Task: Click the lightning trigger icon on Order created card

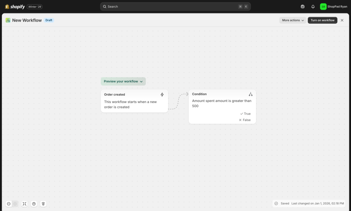Action: (x=162, y=95)
